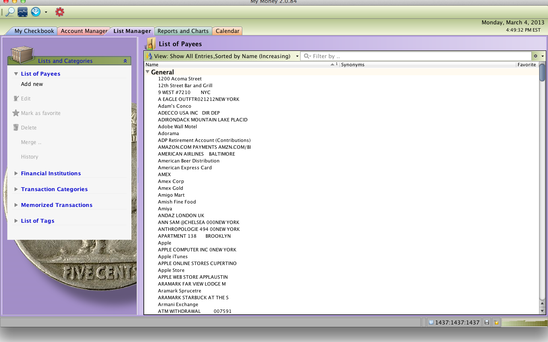The image size is (548, 342).
Task: Click the Edit pencil icon
Action: coord(16,98)
